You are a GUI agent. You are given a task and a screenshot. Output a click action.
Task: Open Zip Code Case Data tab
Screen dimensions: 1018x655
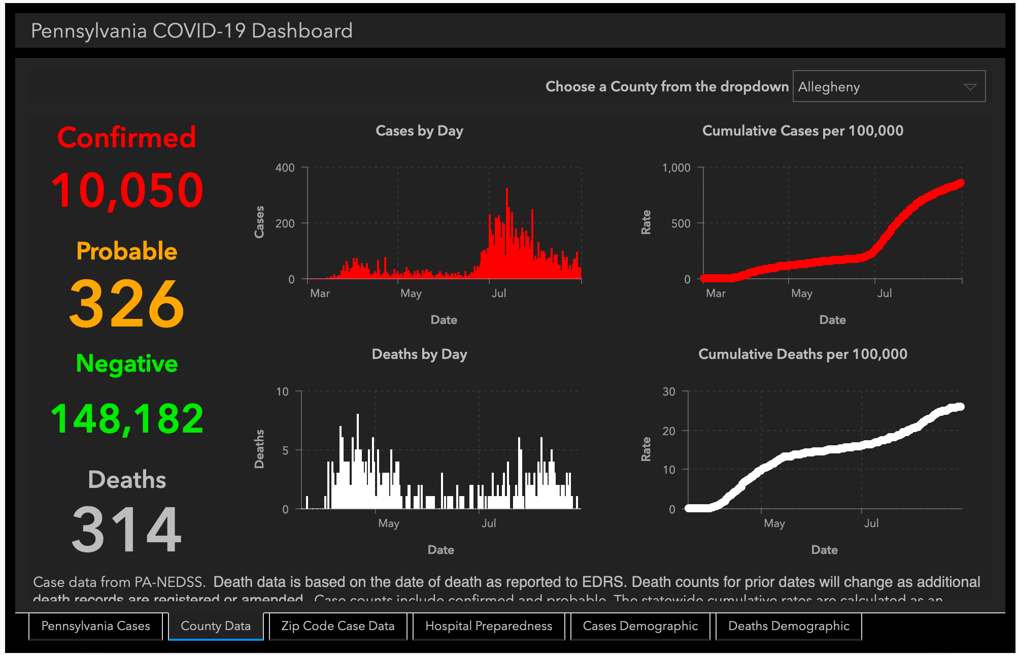click(338, 626)
